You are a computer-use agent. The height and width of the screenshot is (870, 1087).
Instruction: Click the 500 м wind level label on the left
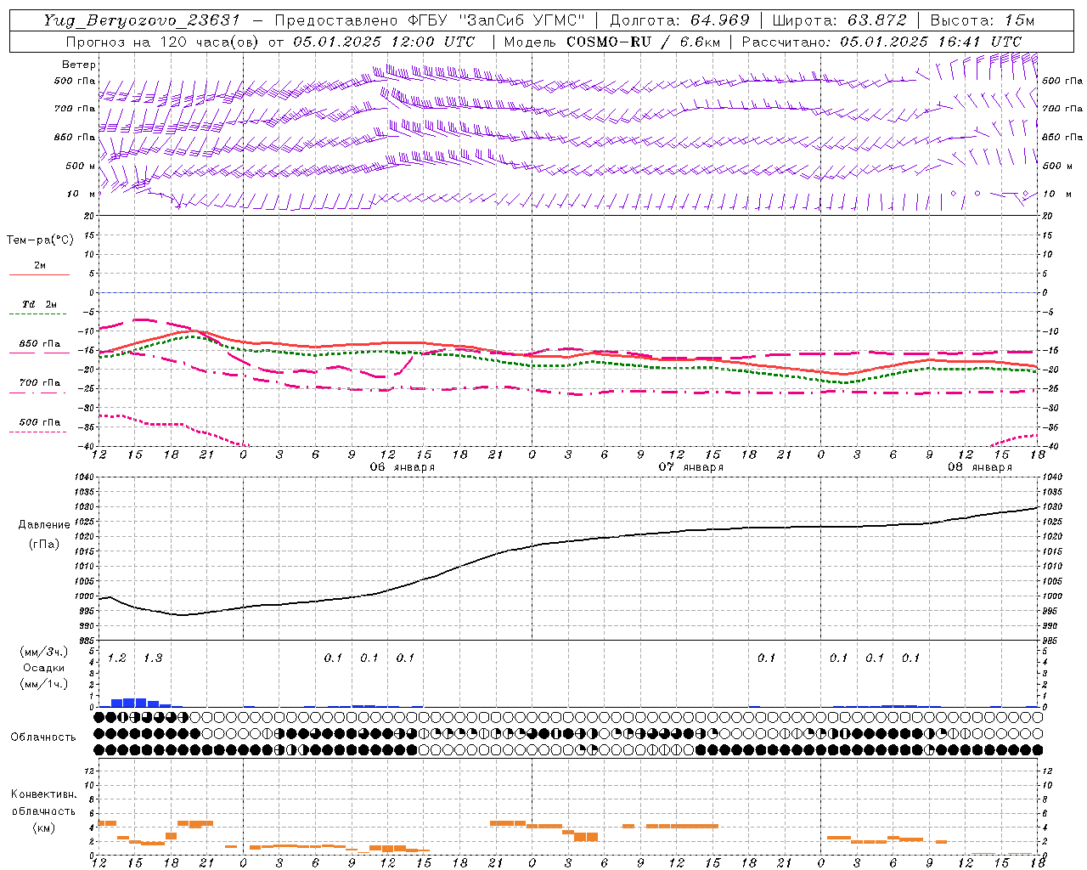[81, 167]
